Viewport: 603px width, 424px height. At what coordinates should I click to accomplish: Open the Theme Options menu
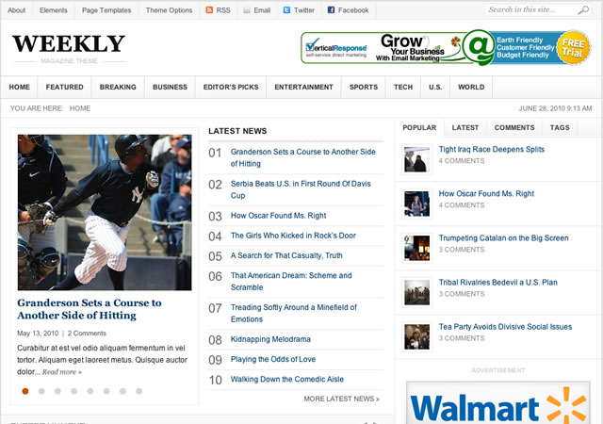pyautogui.click(x=169, y=10)
